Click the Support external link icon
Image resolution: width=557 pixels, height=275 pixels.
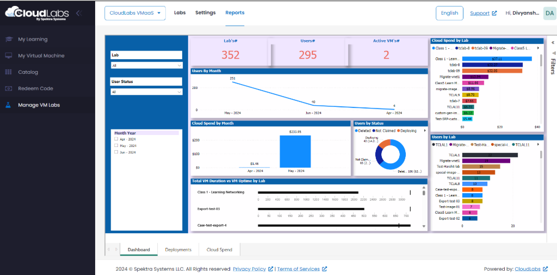pyautogui.click(x=494, y=14)
